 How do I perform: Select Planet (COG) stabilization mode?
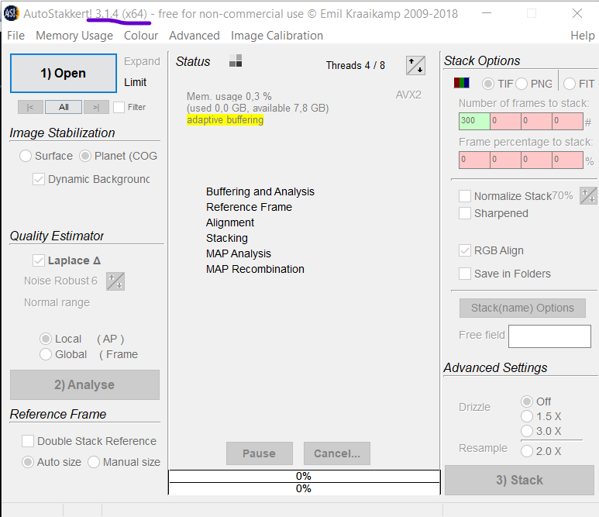click(84, 156)
